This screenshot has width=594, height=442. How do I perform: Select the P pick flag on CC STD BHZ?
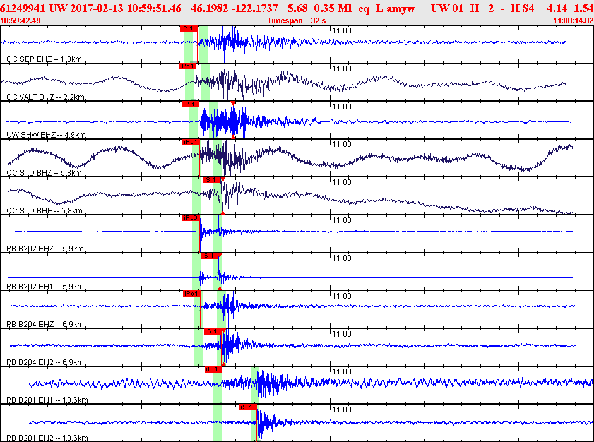coord(191,142)
